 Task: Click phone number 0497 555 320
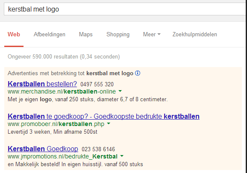point(97,84)
